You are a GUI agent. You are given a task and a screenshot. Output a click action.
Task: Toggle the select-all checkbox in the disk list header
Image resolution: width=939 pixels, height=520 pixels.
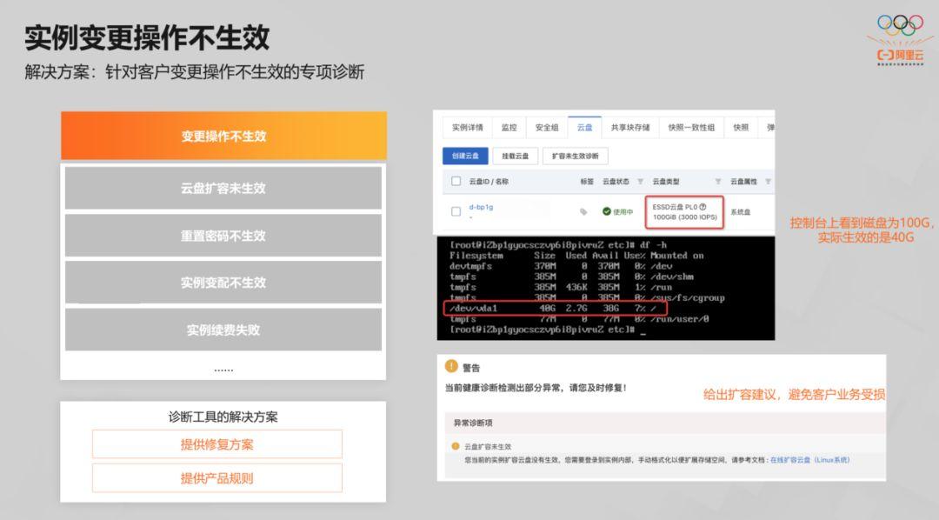coord(455,182)
